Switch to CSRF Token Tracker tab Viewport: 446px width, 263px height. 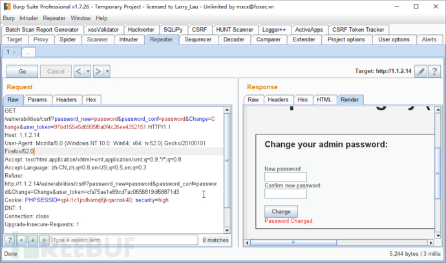pyautogui.click(x=358, y=30)
